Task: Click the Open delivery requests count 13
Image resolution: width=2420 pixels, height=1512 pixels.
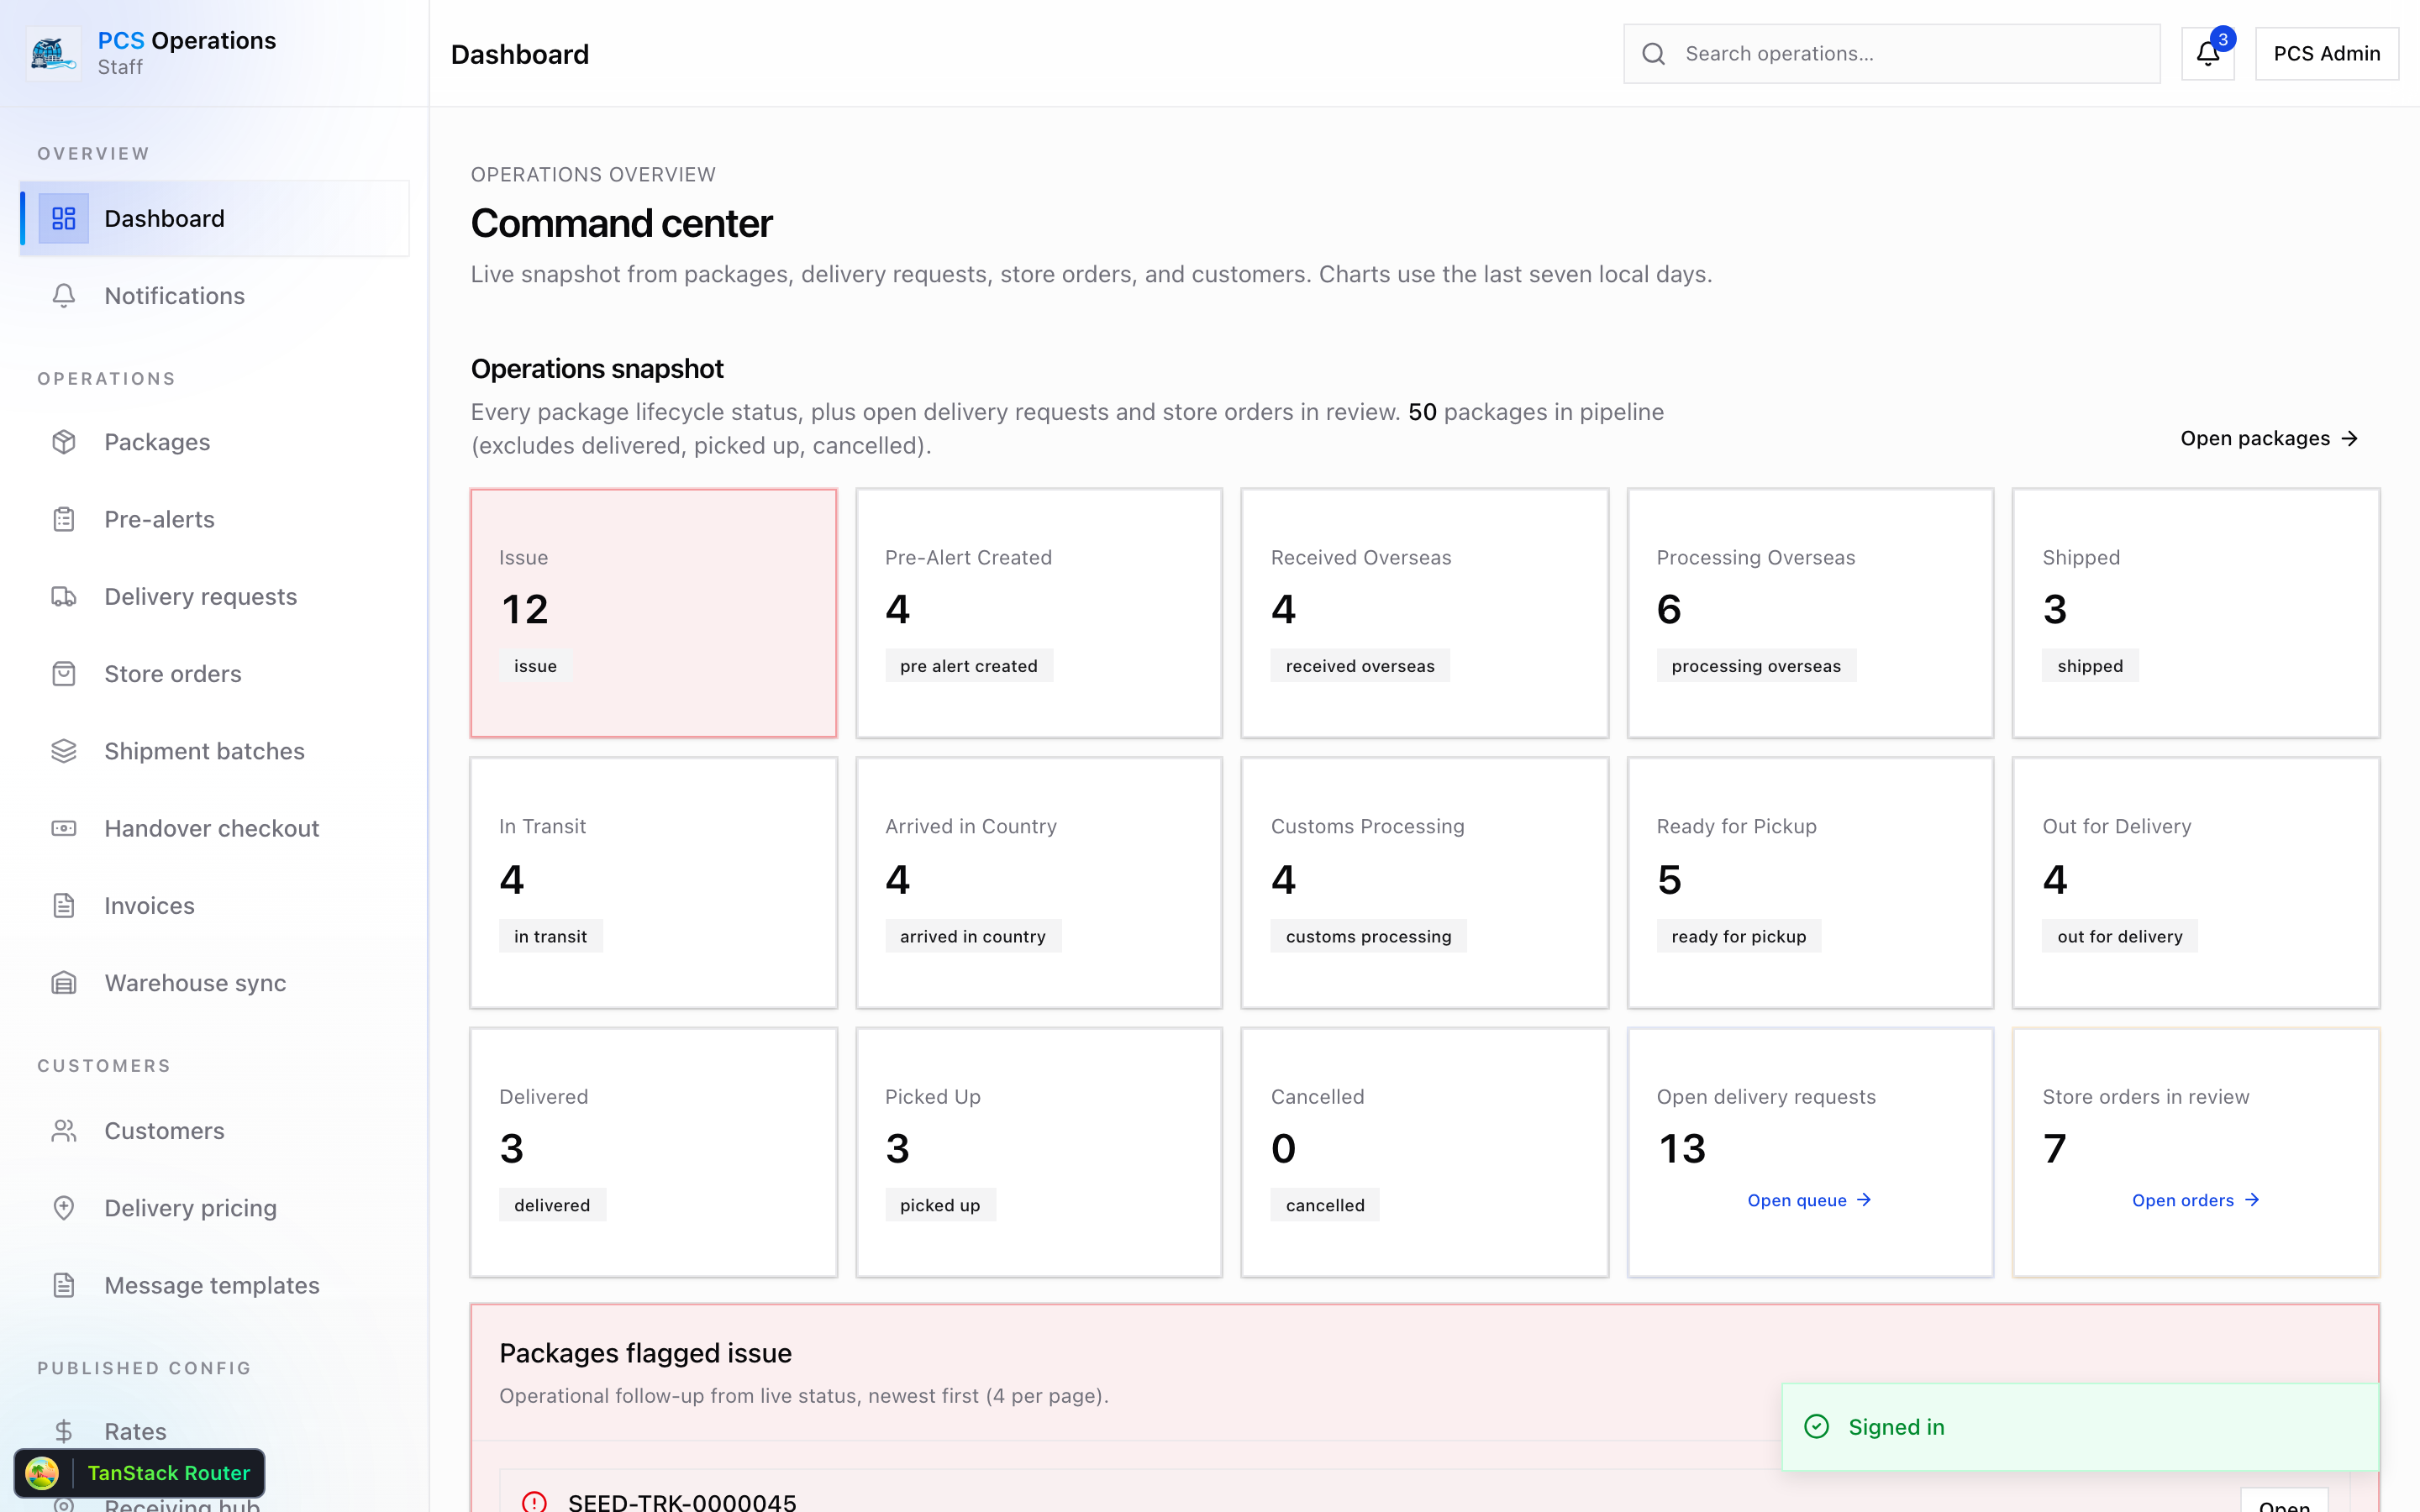Action: pos(1682,1149)
